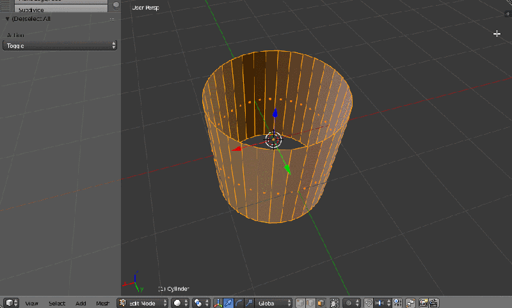The image size is (512, 308).
Task: Click the region expand plus at viewport corner
Action: 508,13
